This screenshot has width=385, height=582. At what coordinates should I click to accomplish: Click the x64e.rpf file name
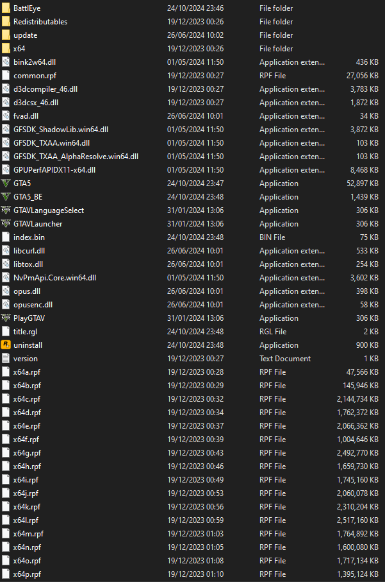pyautogui.click(x=27, y=426)
